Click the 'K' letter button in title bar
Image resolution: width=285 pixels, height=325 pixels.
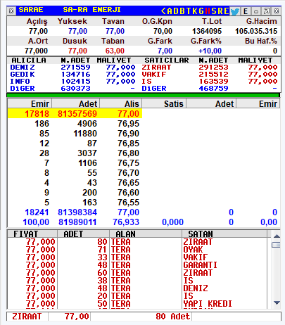pos(195,11)
